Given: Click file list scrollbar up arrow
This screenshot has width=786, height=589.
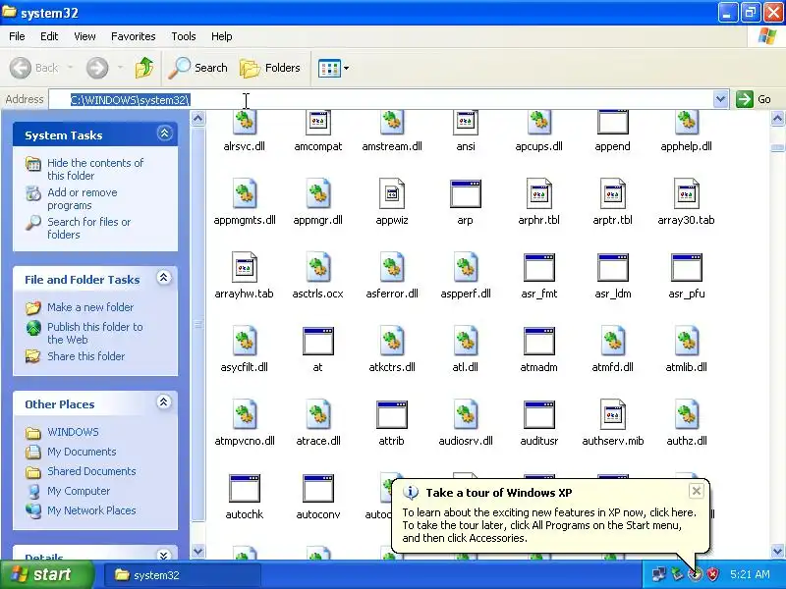Looking at the screenshot, I should [777, 118].
